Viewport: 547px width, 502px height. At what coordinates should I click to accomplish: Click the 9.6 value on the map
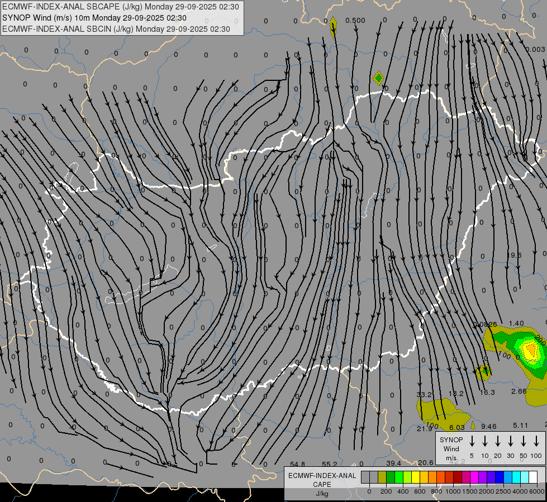pos(516,255)
